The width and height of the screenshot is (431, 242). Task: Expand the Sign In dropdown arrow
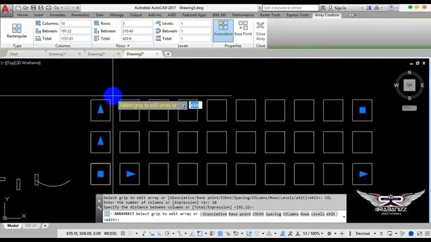362,8
